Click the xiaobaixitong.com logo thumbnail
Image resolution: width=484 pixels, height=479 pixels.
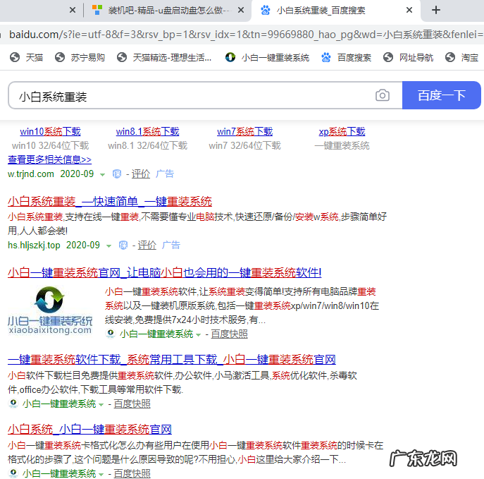point(50,310)
